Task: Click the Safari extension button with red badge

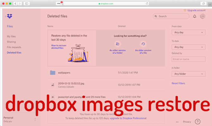Action: [59, 3]
